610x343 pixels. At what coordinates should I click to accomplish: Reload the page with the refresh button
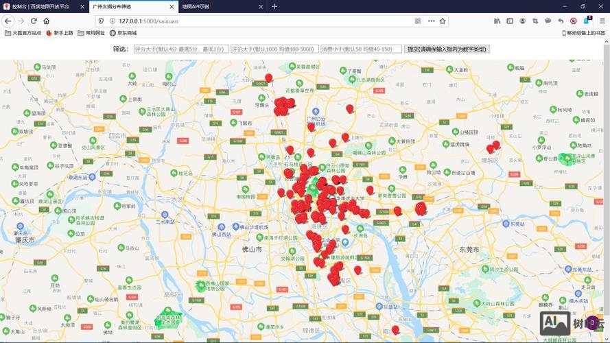34,21
